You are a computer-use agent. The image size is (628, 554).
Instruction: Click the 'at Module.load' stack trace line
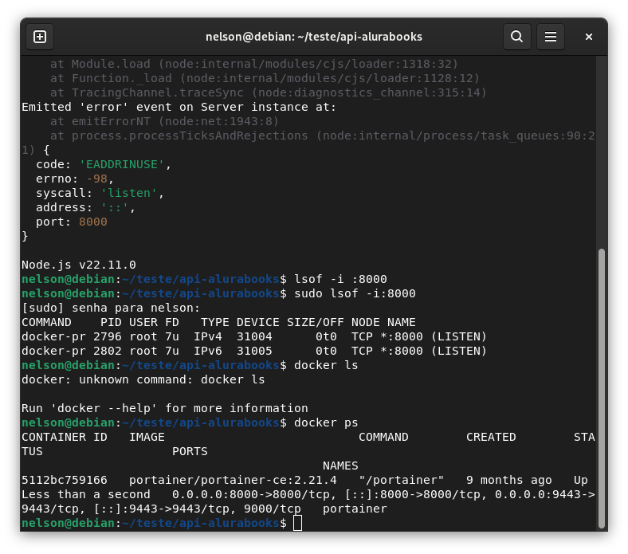coord(254,64)
